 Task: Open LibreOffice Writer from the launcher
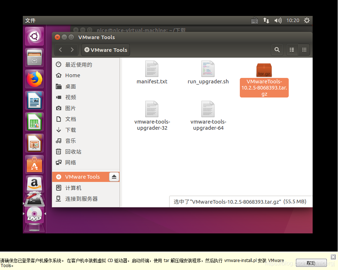[x=34, y=100]
